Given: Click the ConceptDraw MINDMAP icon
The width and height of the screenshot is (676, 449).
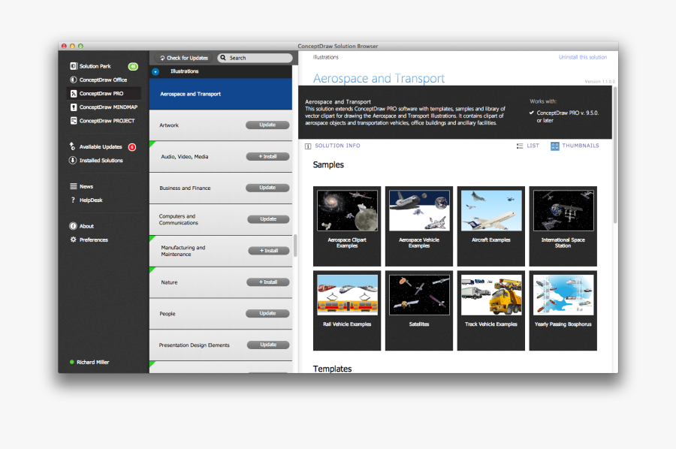Looking at the screenshot, I should click(74, 107).
